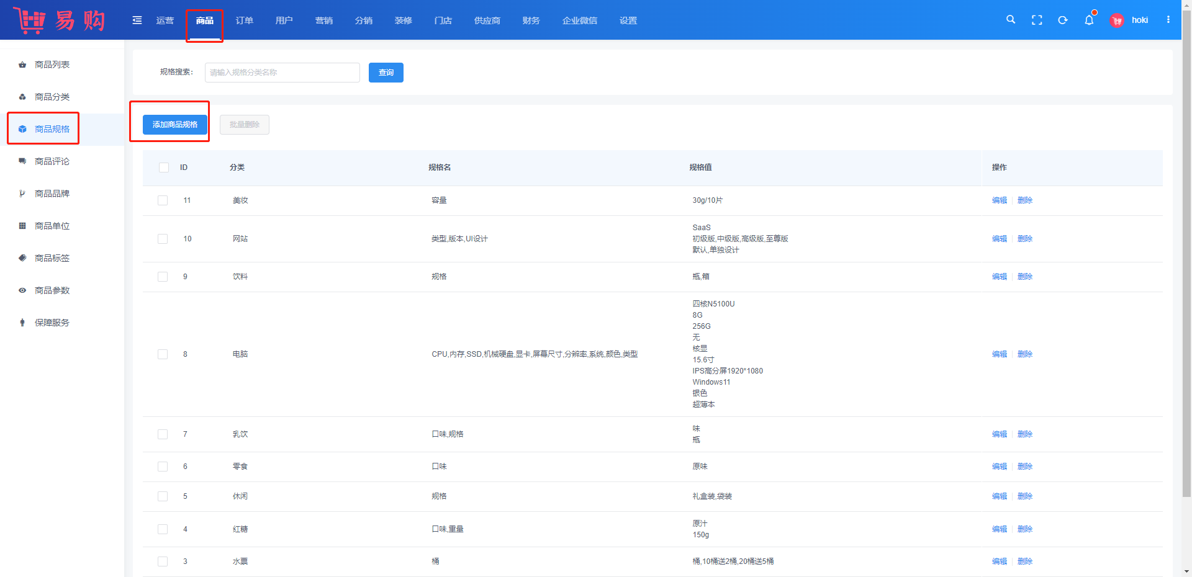1192x577 pixels.
Task: Open notifications bell icon
Action: point(1089,20)
